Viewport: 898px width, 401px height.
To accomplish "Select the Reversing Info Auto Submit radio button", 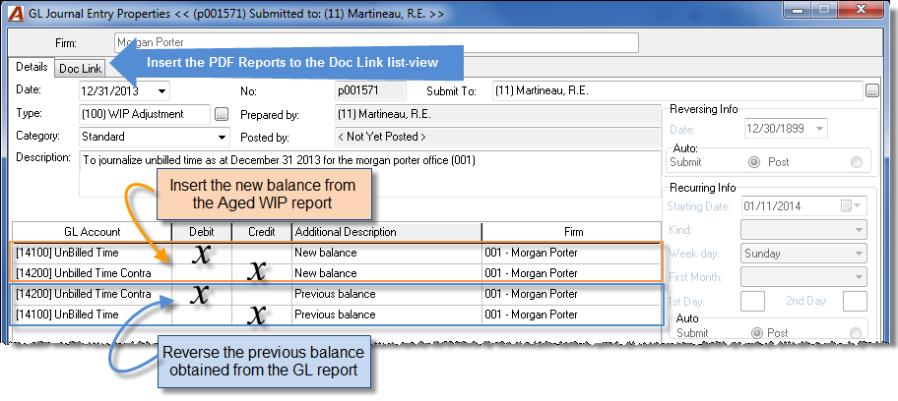I will coord(754,162).
